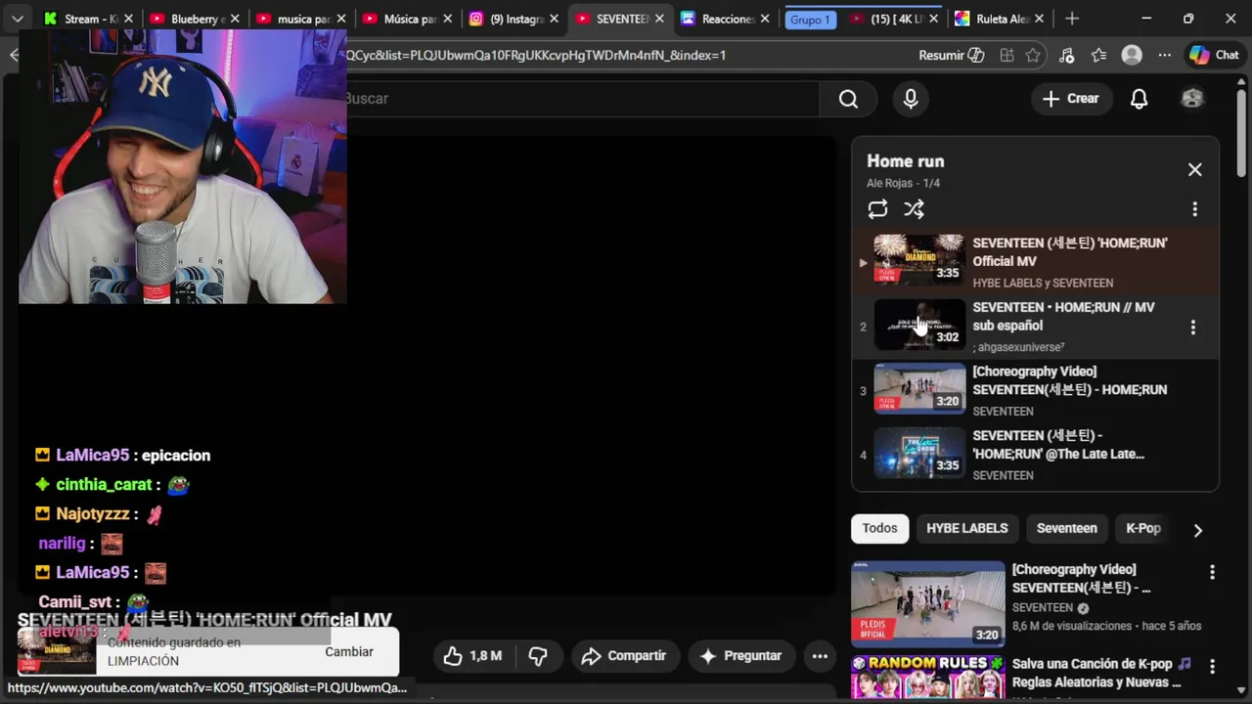Close the Home run playlist panel
Screen dimensions: 1252x704
click(1195, 170)
